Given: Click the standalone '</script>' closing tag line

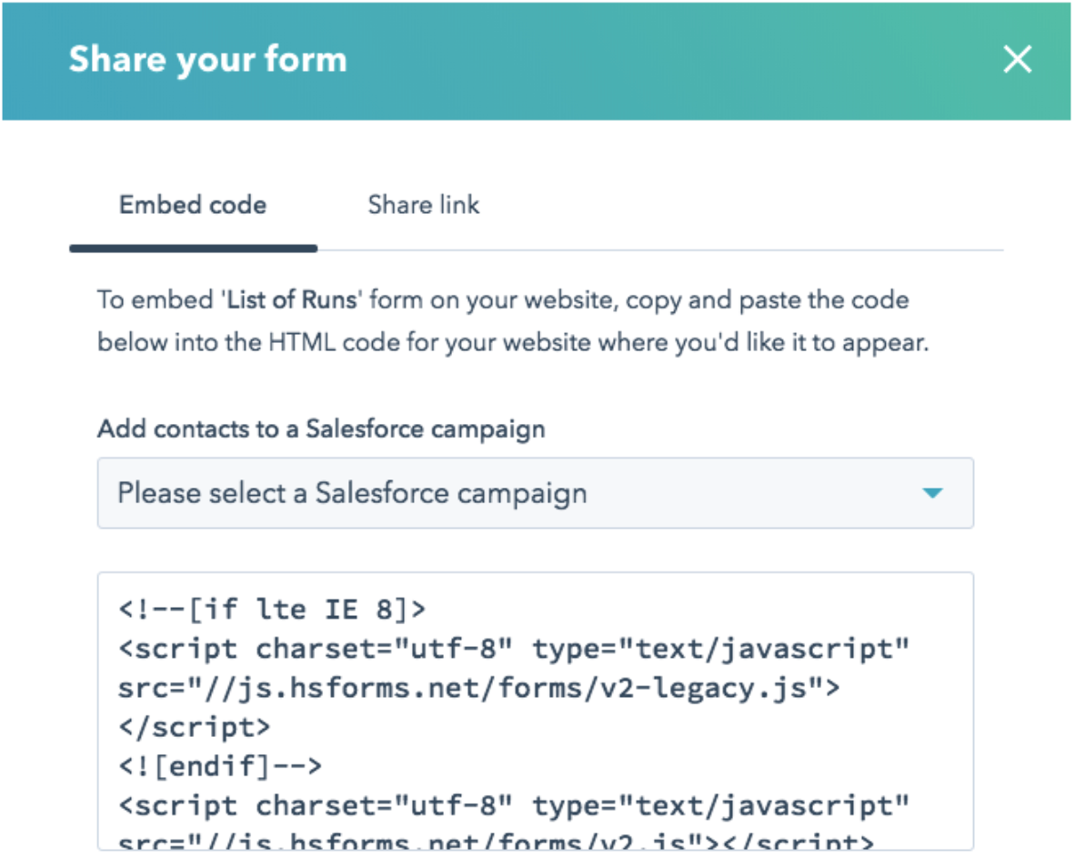Looking at the screenshot, I should point(194,727).
